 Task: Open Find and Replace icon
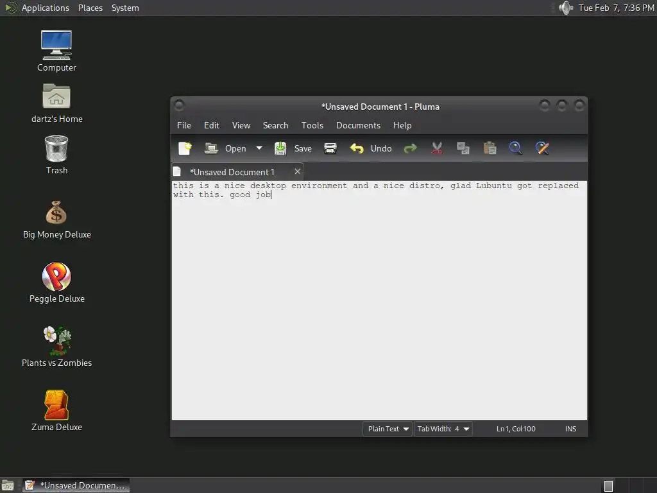pyautogui.click(x=542, y=148)
